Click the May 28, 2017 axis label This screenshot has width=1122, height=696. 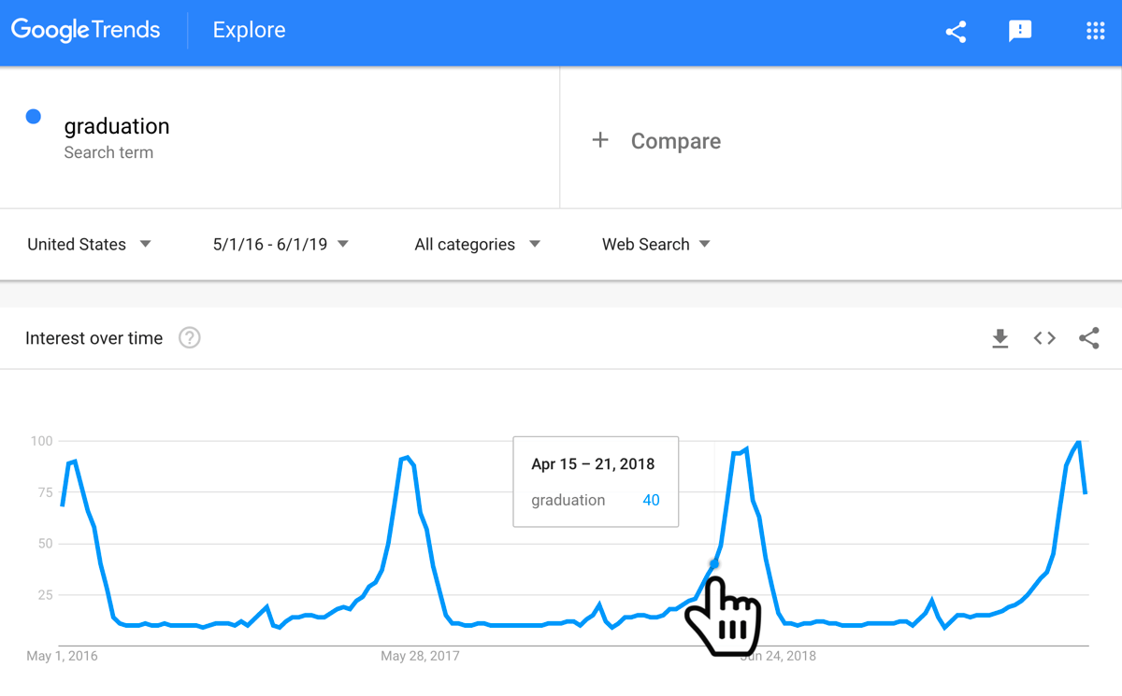(420, 656)
